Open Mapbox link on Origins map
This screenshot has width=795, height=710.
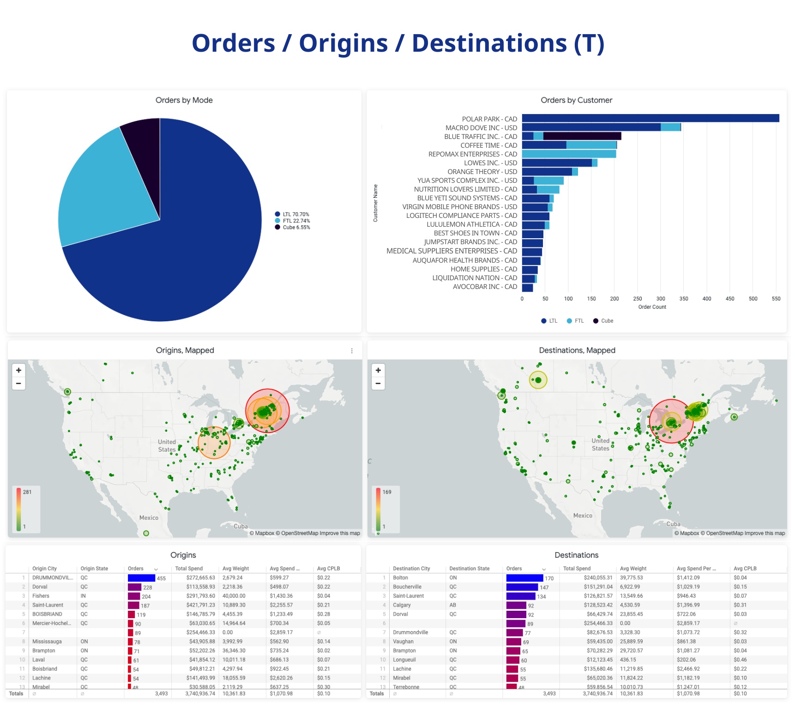[262, 533]
